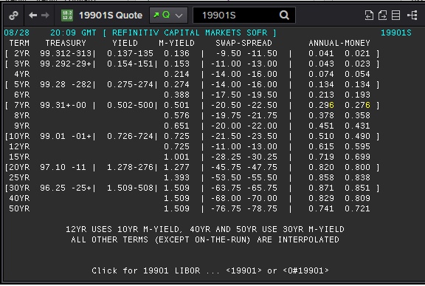The image size is (425, 286).
Task: Click the 19901S code at top right
Action: pos(396,33)
